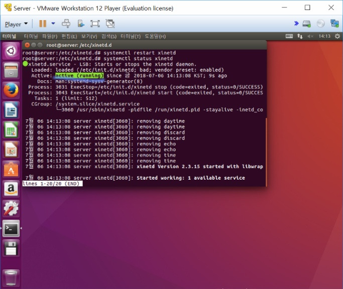Maximize the terminal window
Screen dimensions: 343x289
tap(40, 45)
